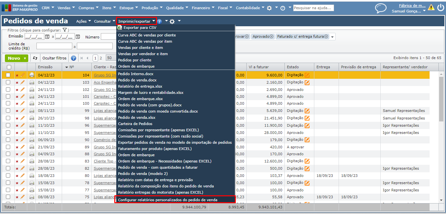Screen dimensions: 446x214
Task: Click the Ocultar filtros button
Action: pyautogui.click(x=54, y=58)
